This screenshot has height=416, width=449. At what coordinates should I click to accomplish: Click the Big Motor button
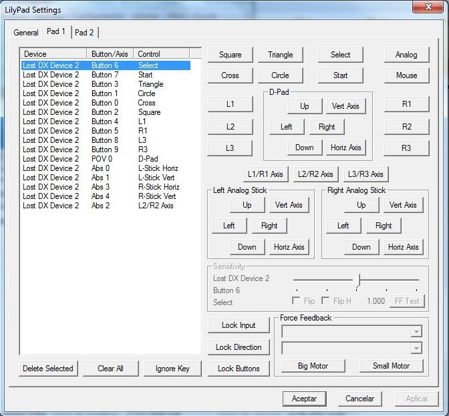(313, 366)
